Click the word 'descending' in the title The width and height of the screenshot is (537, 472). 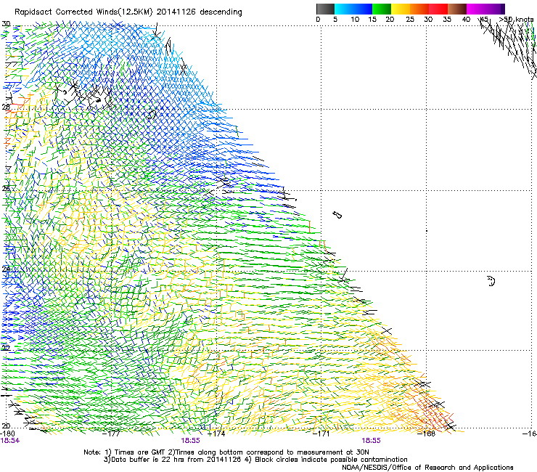click(221, 12)
